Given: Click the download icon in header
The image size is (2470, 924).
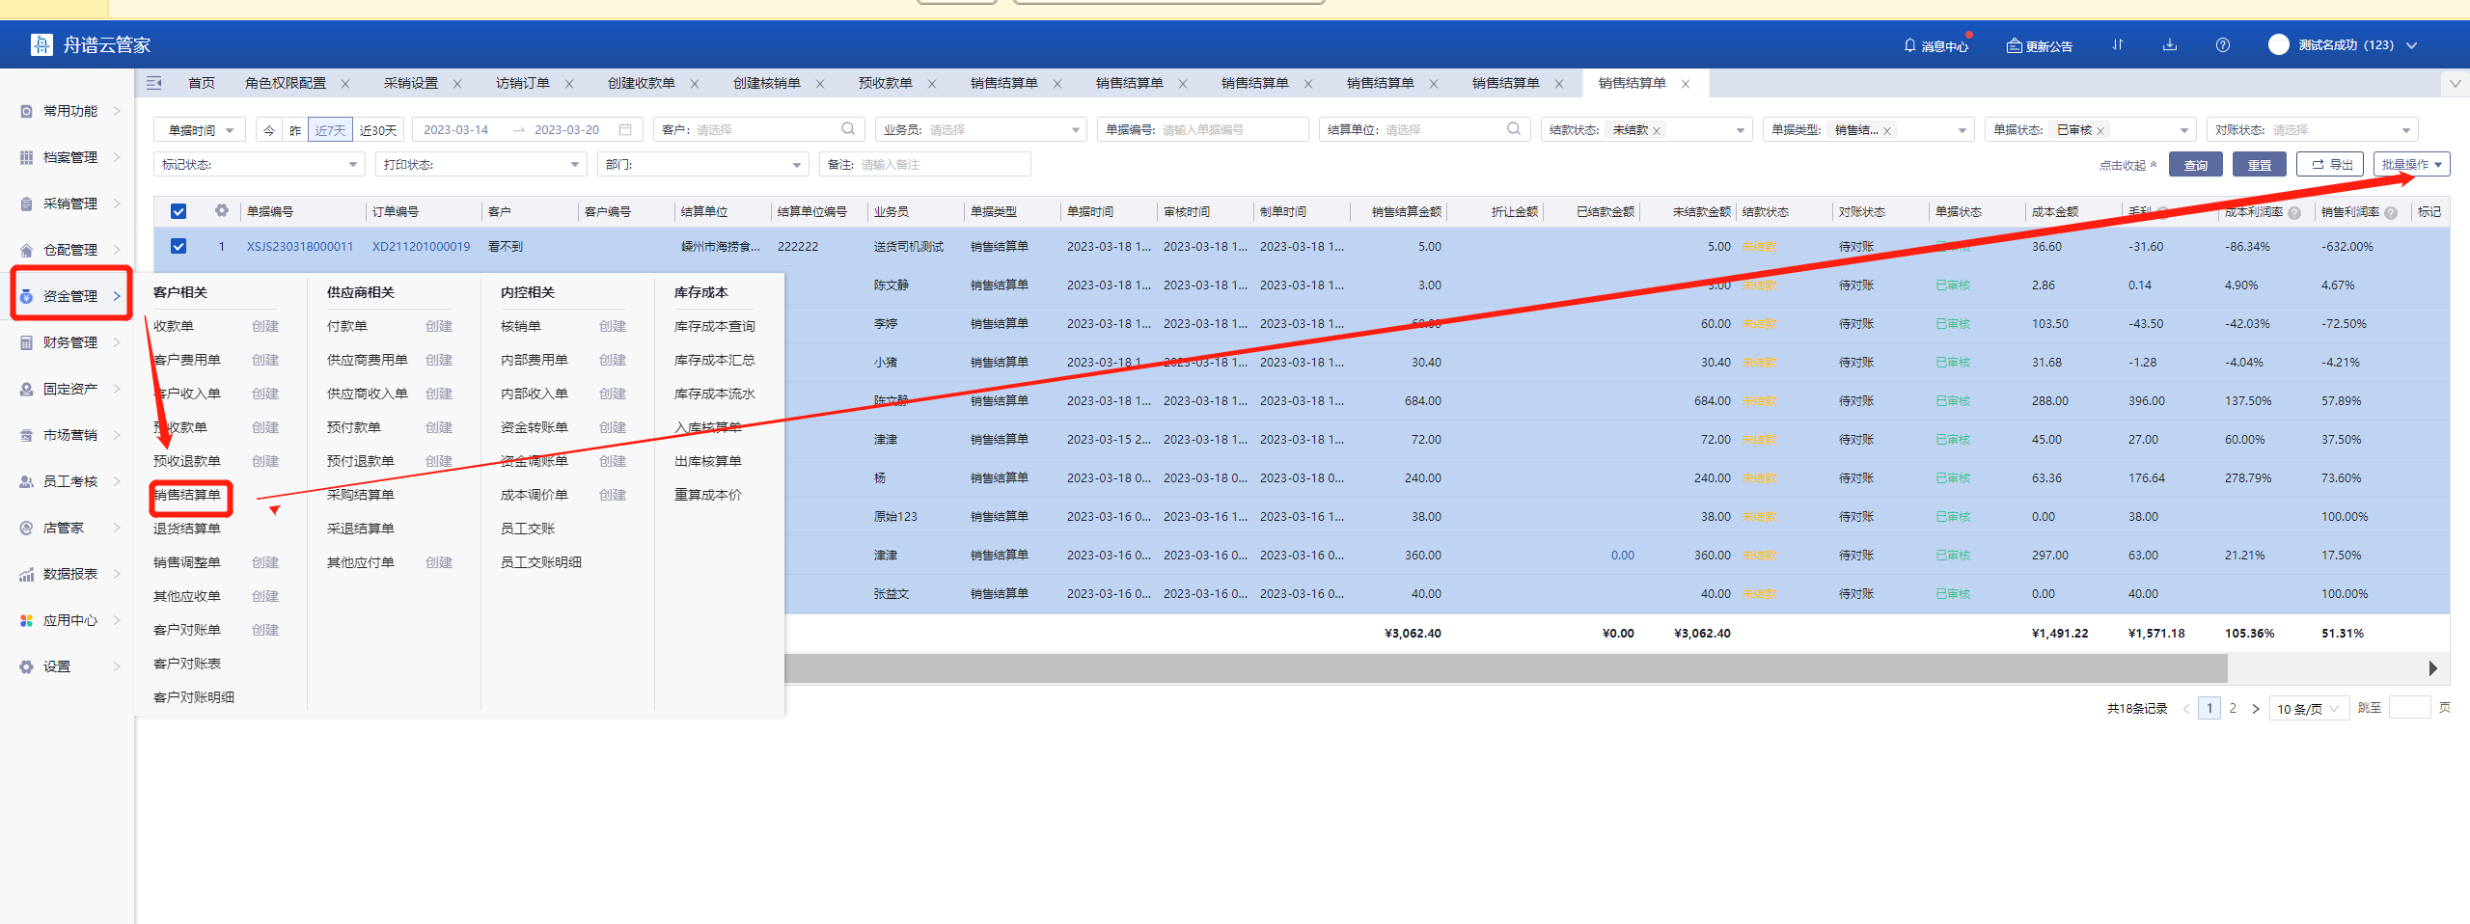Looking at the screenshot, I should coord(2170,44).
